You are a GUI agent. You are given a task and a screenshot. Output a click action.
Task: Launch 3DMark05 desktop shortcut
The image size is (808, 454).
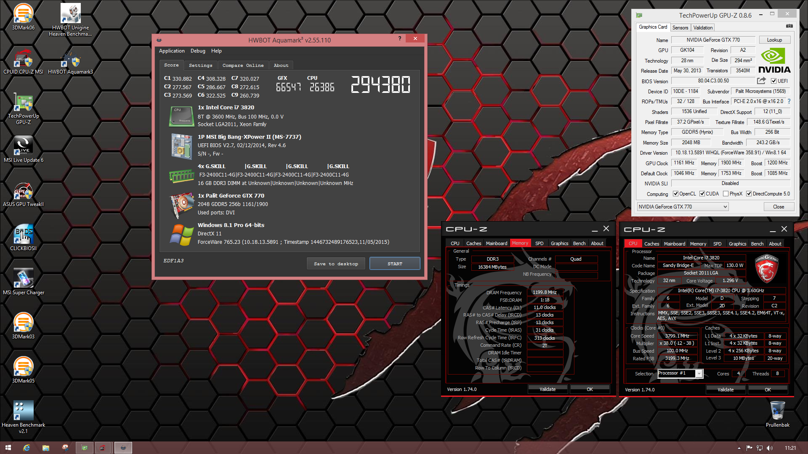pyautogui.click(x=23, y=370)
